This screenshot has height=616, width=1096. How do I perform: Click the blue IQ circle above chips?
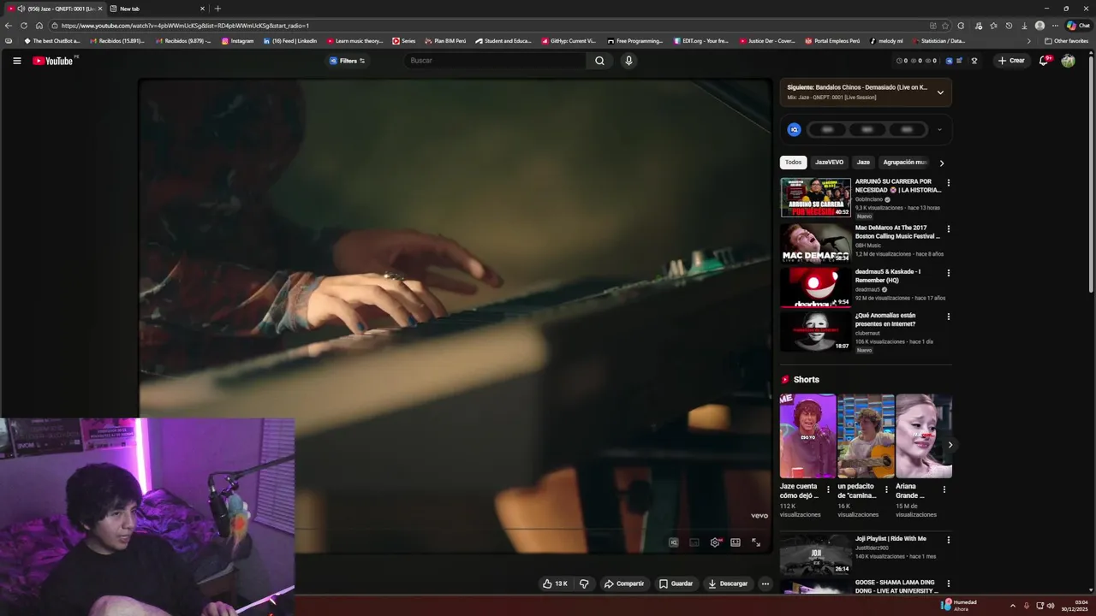pos(794,130)
